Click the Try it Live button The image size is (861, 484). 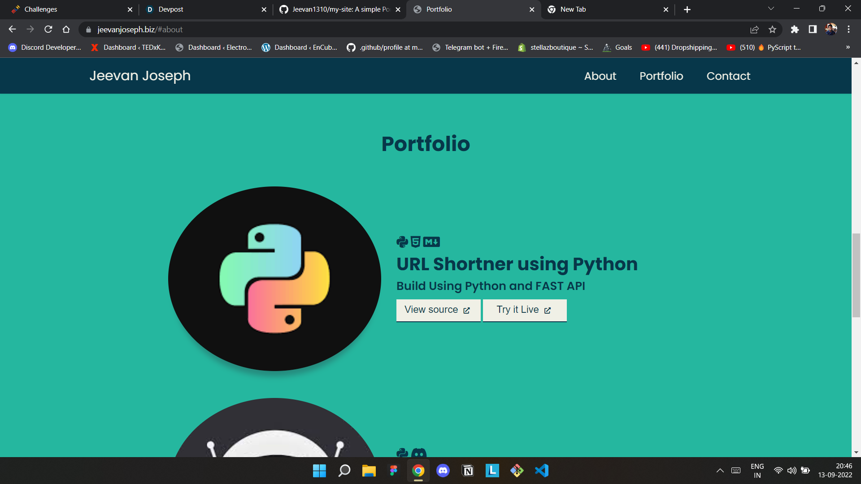(x=524, y=310)
